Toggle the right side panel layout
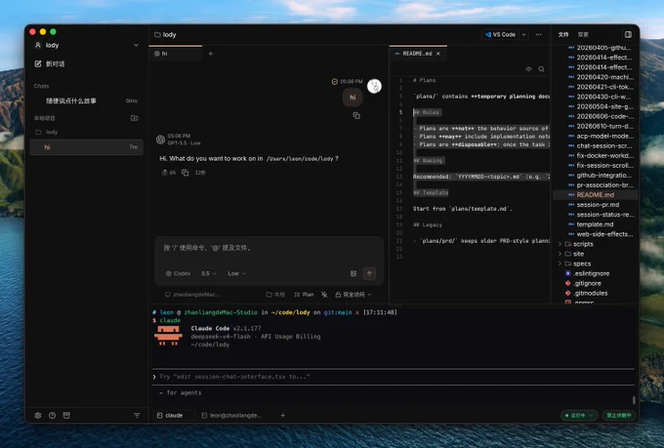The width and height of the screenshot is (664, 448). (629, 34)
